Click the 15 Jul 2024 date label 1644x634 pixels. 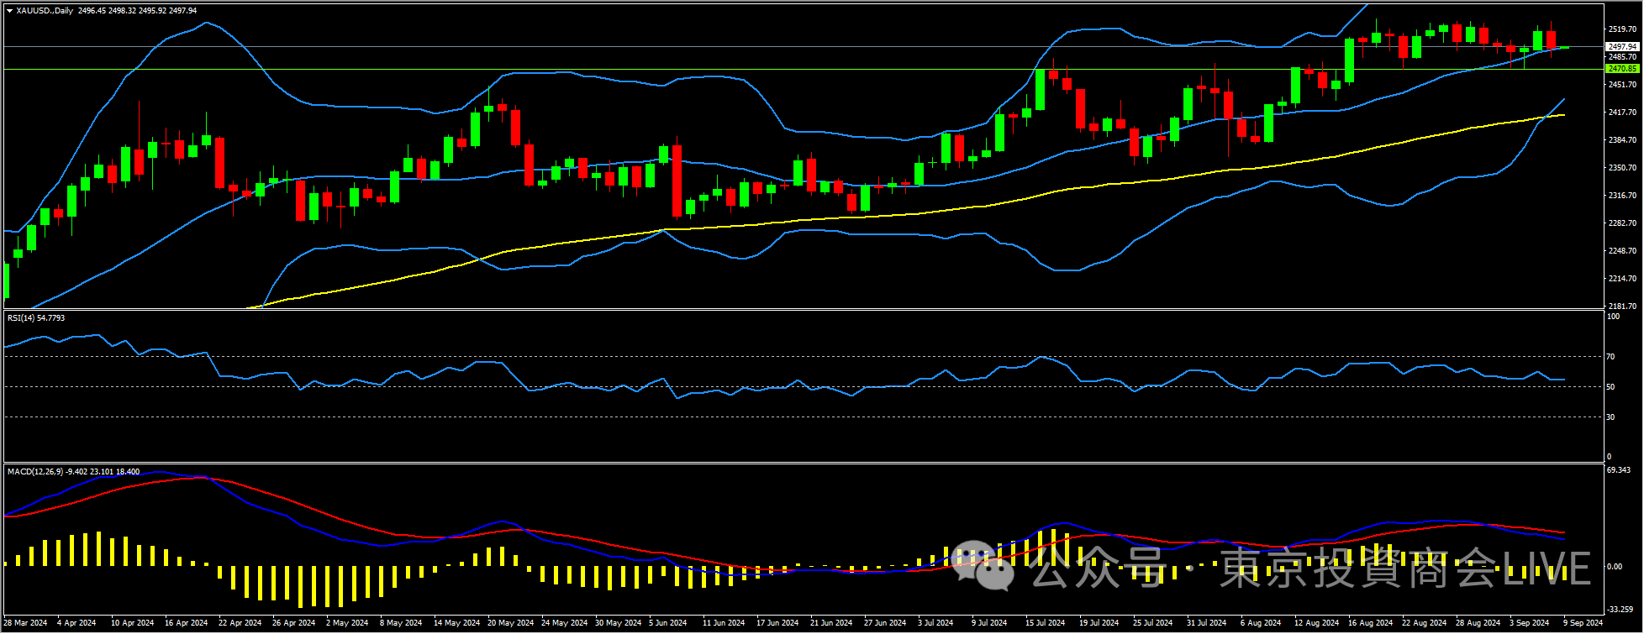(x=1045, y=623)
